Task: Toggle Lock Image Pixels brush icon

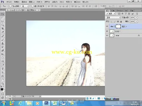Action: pos(115,22)
